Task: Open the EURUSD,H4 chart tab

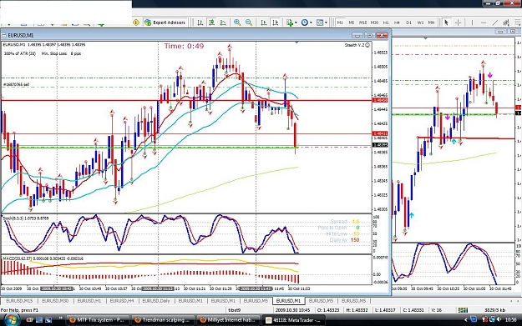Action: pyautogui.click(x=122, y=301)
